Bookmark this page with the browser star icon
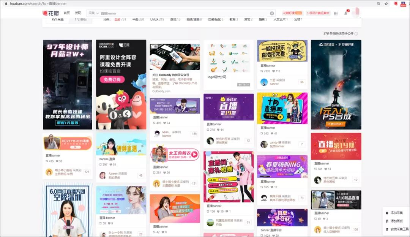Viewport: 410px width, 237px height. (386, 3)
